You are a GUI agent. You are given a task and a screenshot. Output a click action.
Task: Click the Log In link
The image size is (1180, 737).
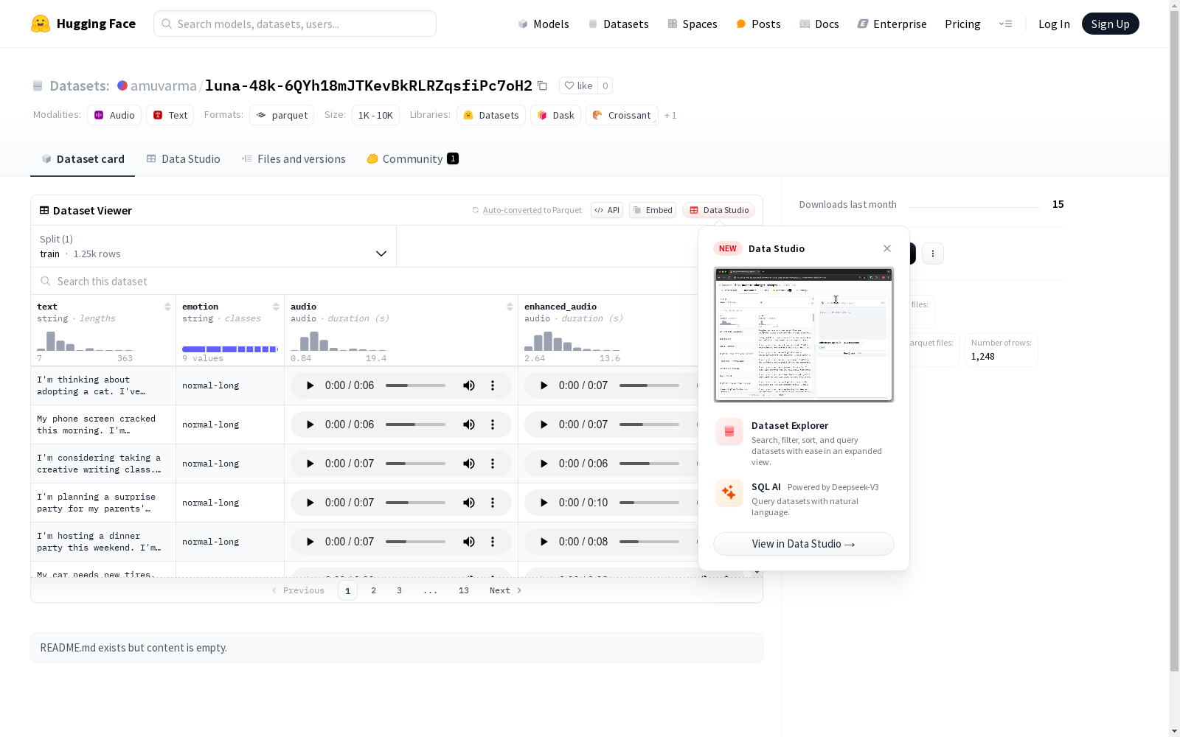click(x=1054, y=24)
